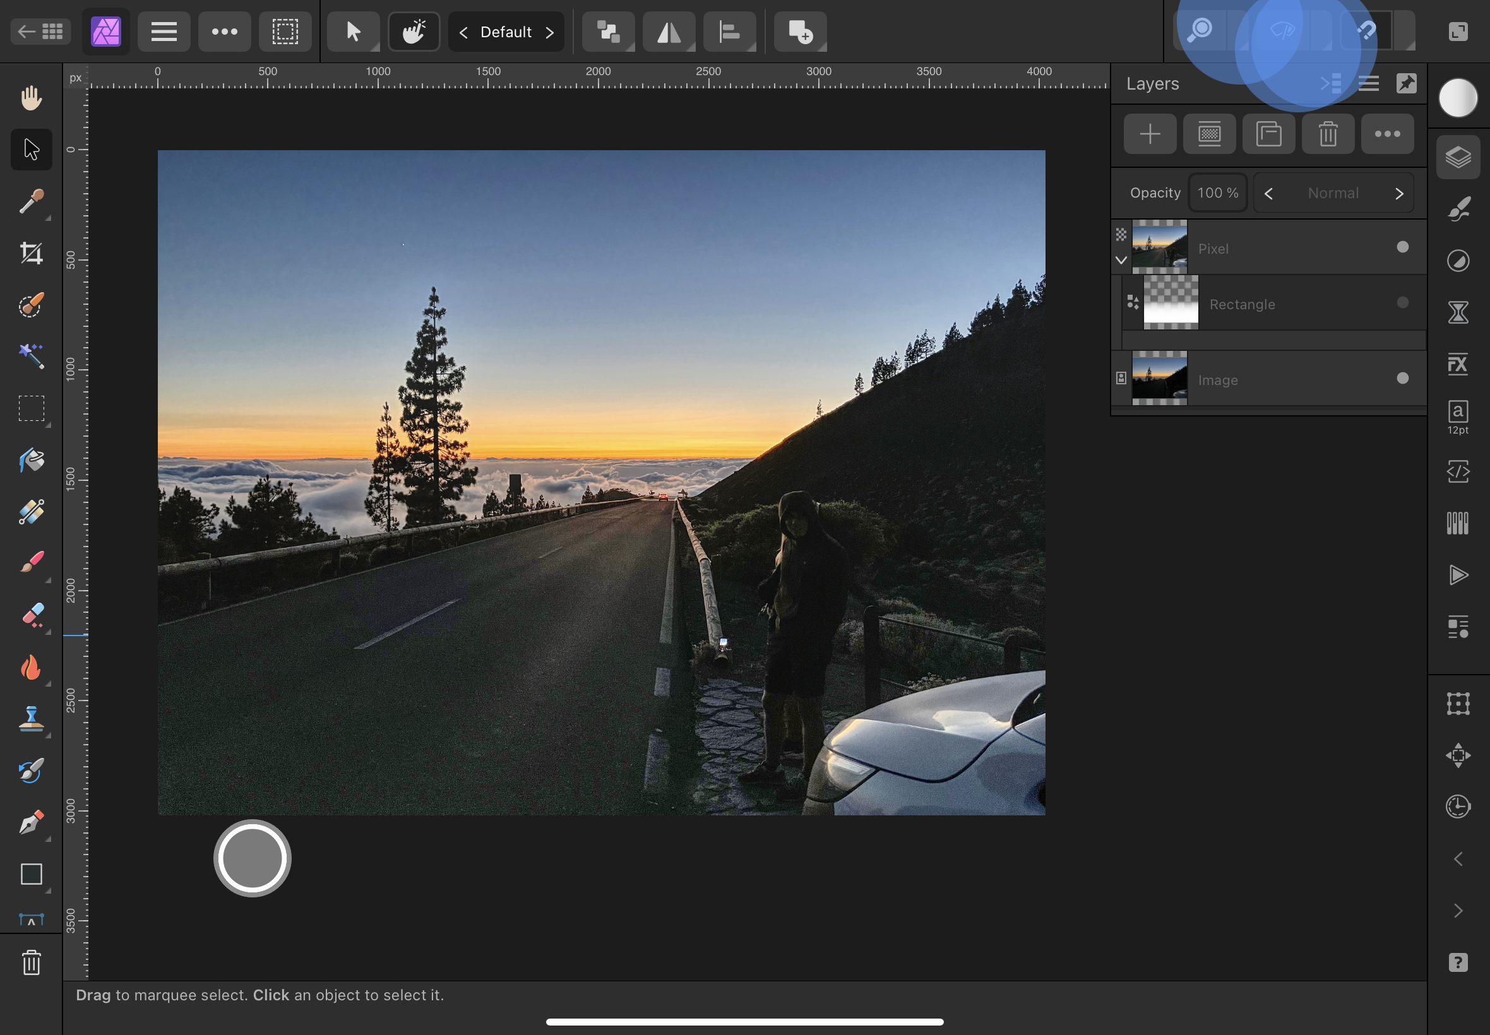Viewport: 1490px width, 1035px height.
Task: Select the Selection Brush tool
Action: (x=31, y=305)
